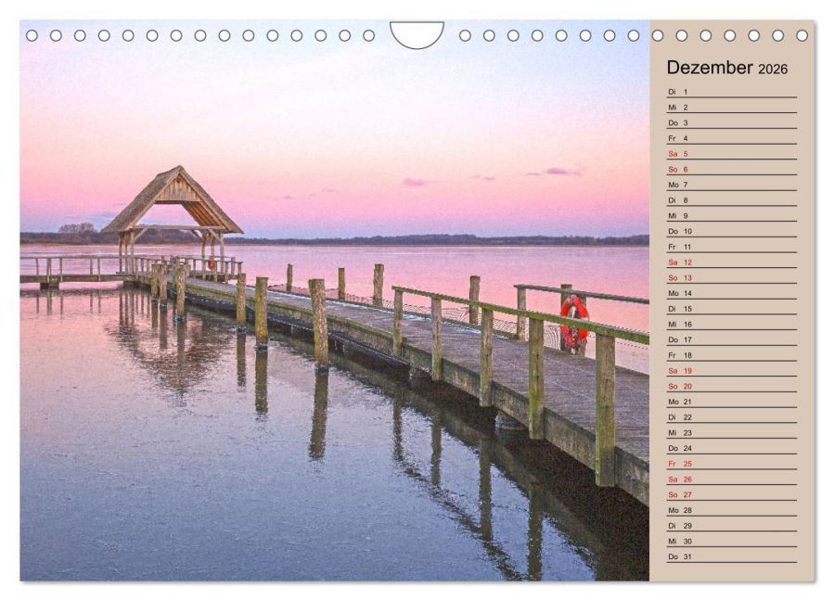Select the Mi 9 calendar row

(731, 216)
